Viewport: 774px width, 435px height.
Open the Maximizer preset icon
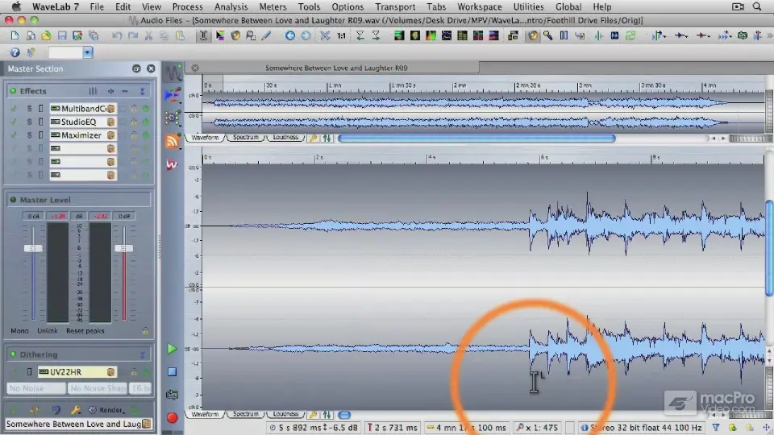pos(111,135)
